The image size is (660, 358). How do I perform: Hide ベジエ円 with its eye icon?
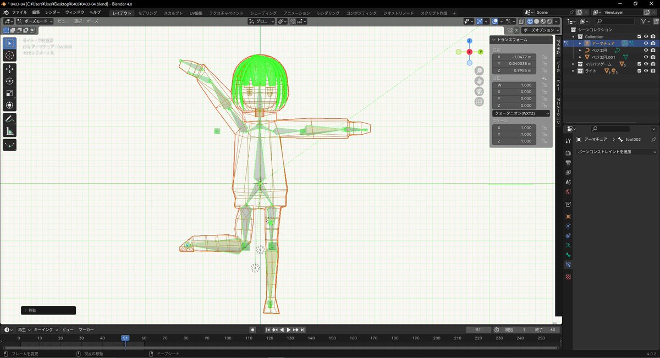[x=646, y=50]
